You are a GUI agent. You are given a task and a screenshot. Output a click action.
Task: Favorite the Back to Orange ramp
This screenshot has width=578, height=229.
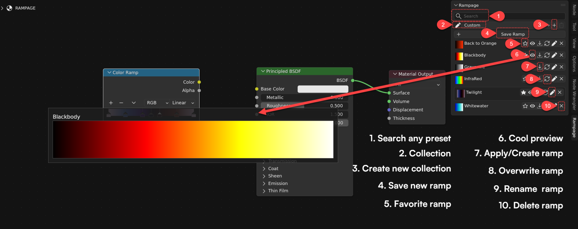[x=525, y=43]
